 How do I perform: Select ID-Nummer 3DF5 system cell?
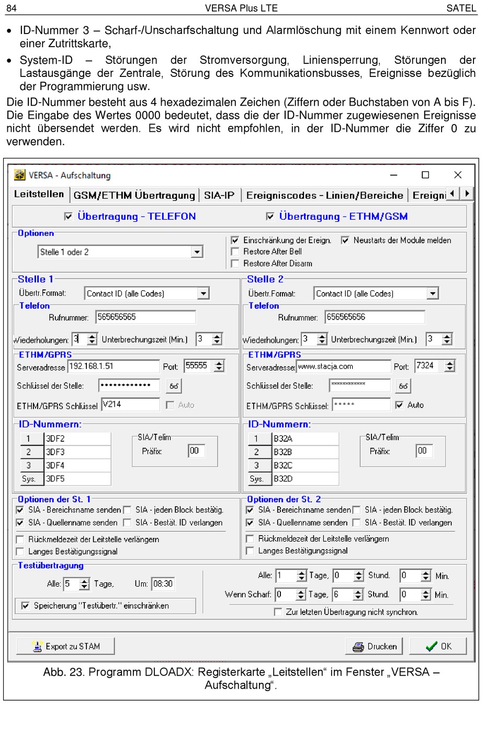coord(77,479)
